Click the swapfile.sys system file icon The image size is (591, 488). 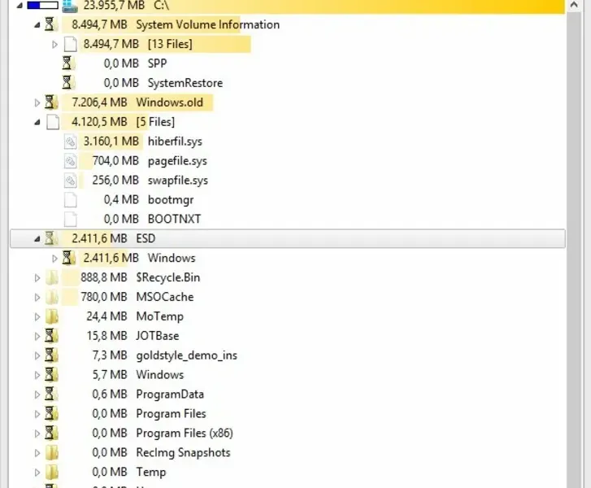click(x=71, y=181)
